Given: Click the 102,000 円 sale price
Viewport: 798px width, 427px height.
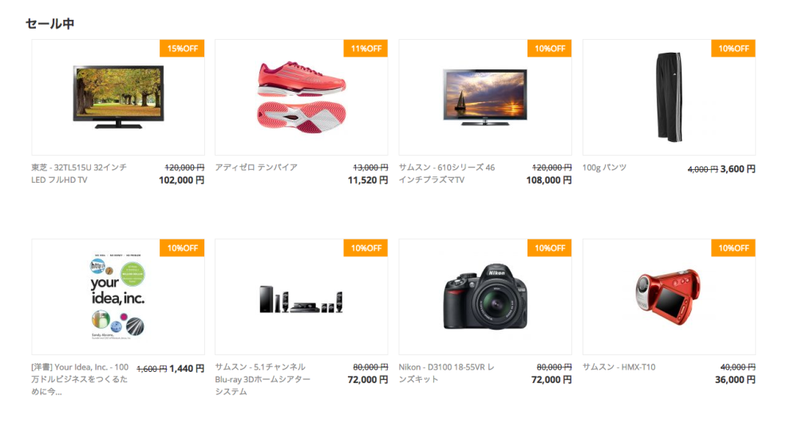Looking at the screenshot, I should tap(181, 180).
